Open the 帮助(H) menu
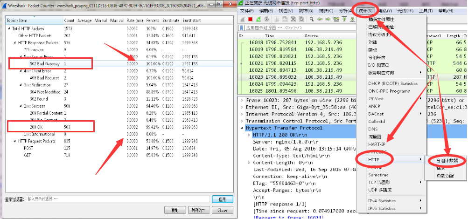This screenshot has height=219, width=468. point(446,11)
